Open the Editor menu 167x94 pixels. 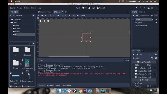point(34,8)
